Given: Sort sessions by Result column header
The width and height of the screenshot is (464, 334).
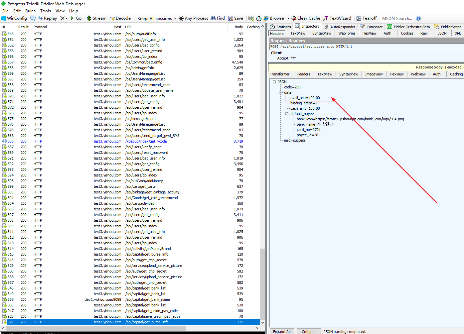Looking at the screenshot, I should [x=23, y=27].
